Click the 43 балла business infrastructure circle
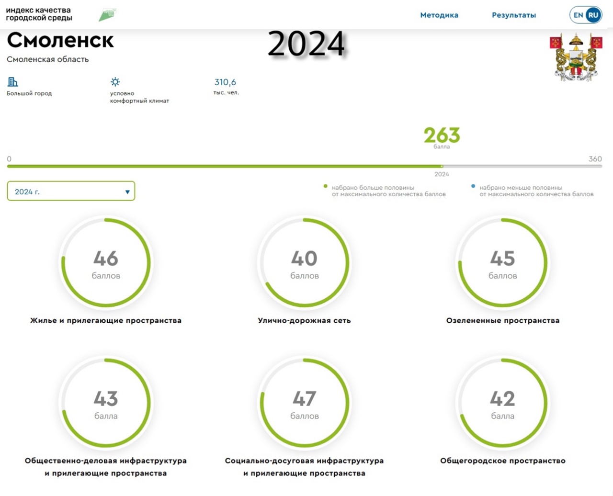The height and width of the screenshot is (496, 613). [106, 403]
